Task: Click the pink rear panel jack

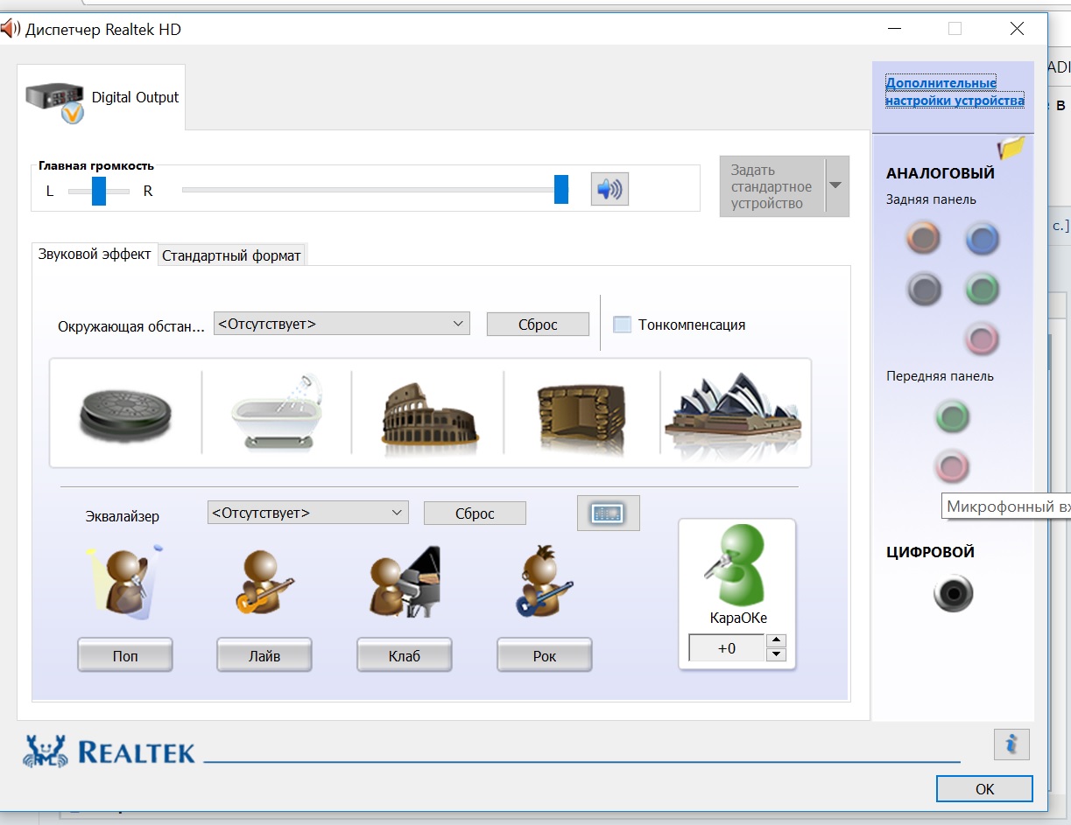Action: pyautogui.click(x=982, y=338)
